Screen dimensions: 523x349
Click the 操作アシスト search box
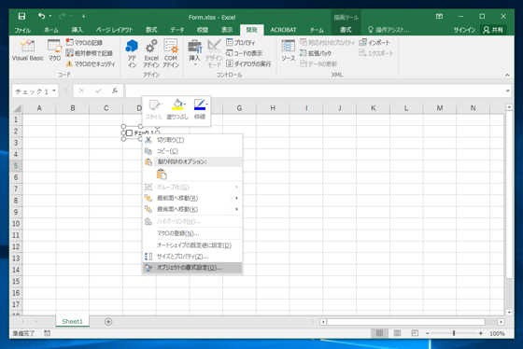389,30
